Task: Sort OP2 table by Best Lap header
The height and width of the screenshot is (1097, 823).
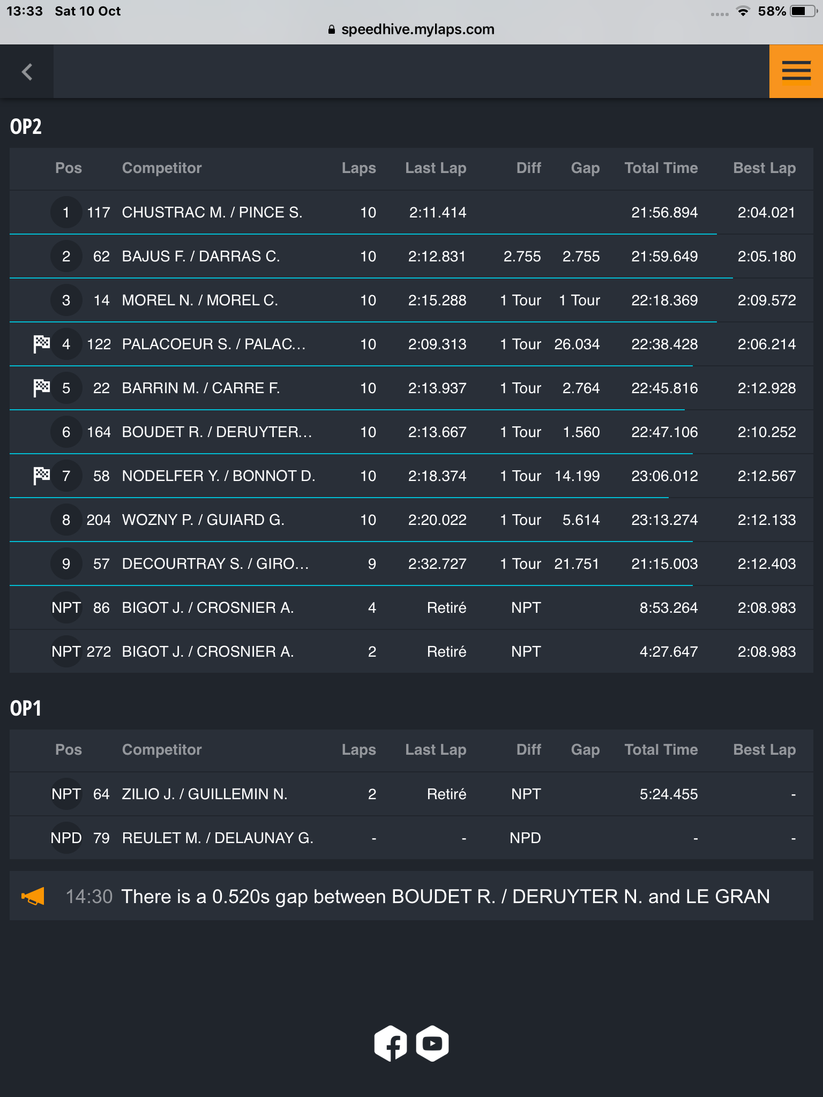Action: click(x=764, y=168)
